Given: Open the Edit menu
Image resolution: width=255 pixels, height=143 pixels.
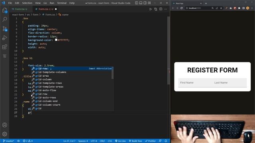Looking at the screenshot, I should coord(17,3).
